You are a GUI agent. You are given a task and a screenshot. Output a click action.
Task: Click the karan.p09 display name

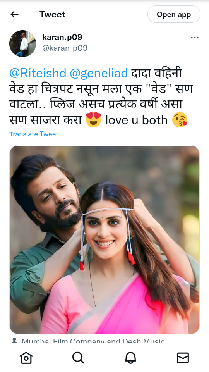(x=62, y=37)
